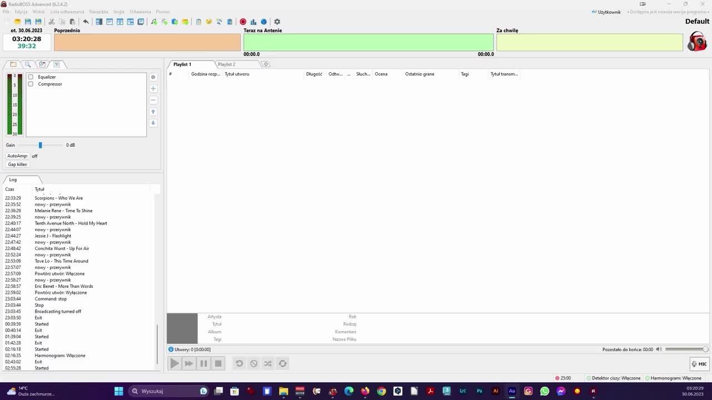Add a new playlist tab with plus icon
This screenshot has width=712, height=400.
(x=266, y=64)
